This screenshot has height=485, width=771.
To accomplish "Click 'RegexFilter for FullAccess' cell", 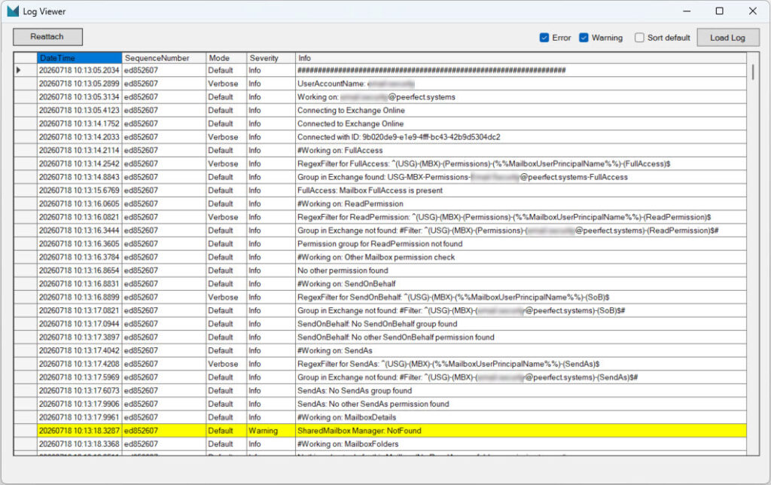I will tap(521, 163).
